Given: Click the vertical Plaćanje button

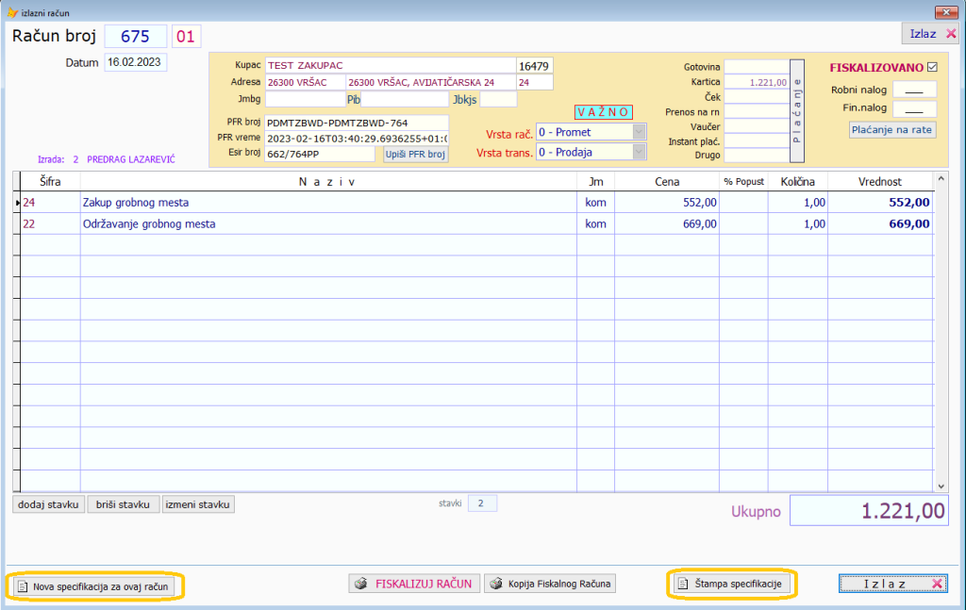Looking at the screenshot, I should (x=796, y=110).
